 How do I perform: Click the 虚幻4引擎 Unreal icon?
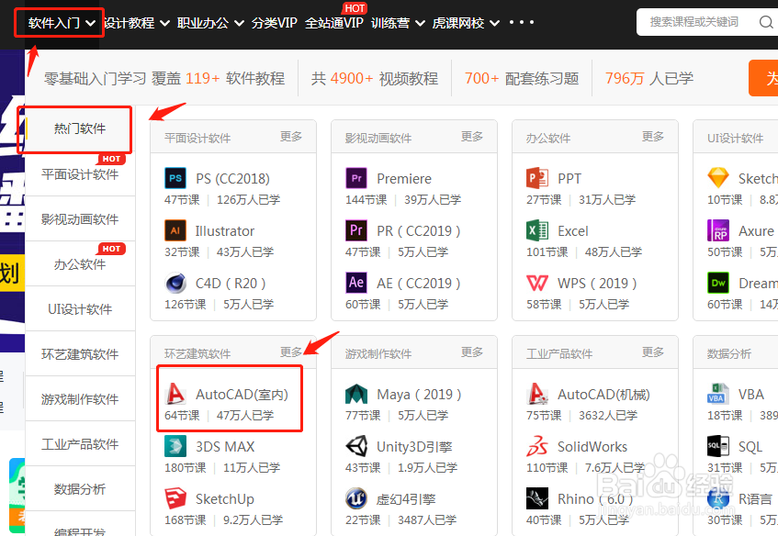pos(356,498)
